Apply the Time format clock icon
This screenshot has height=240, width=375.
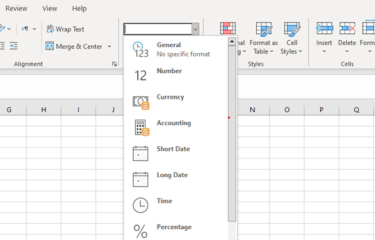[x=141, y=205]
